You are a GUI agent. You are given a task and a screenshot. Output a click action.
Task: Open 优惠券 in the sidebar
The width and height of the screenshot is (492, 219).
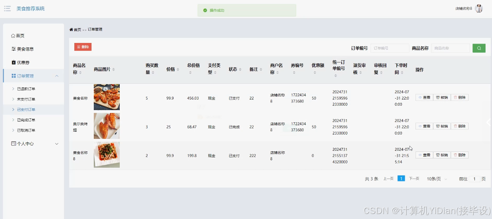point(33,62)
